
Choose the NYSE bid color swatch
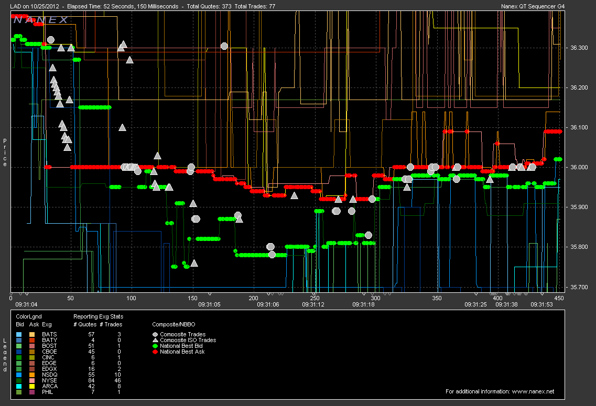(x=19, y=380)
